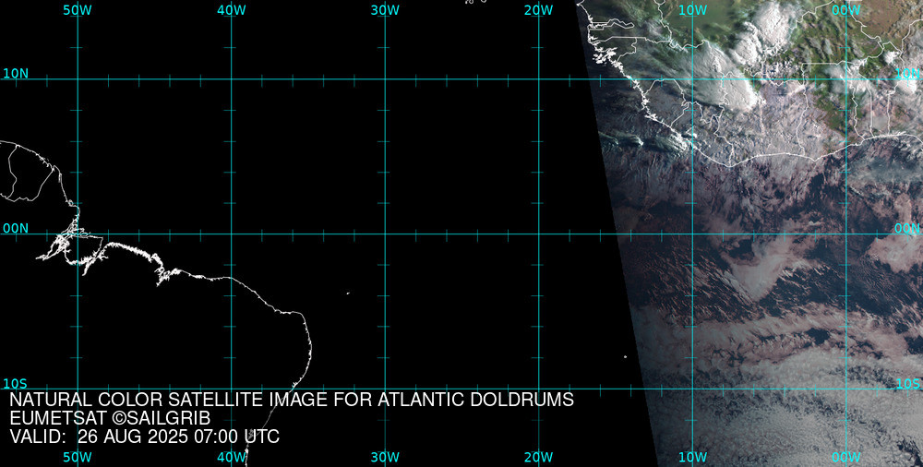This screenshot has width=923, height=467.
Task: Click the 50W longitude label along the top edge
Action: pos(78,10)
